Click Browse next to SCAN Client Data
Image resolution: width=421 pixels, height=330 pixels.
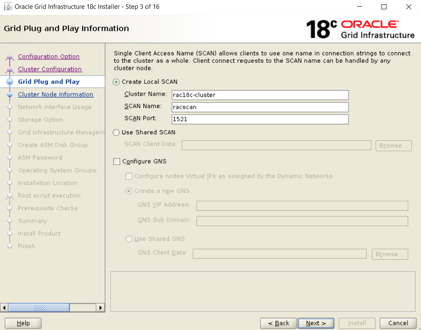393,145
